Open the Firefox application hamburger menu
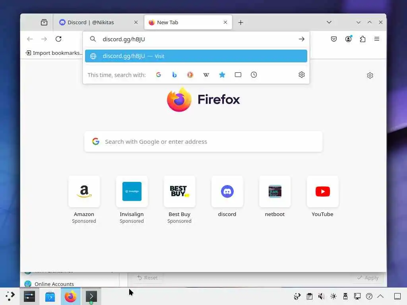Image resolution: width=407 pixels, height=305 pixels. (x=377, y=39)
